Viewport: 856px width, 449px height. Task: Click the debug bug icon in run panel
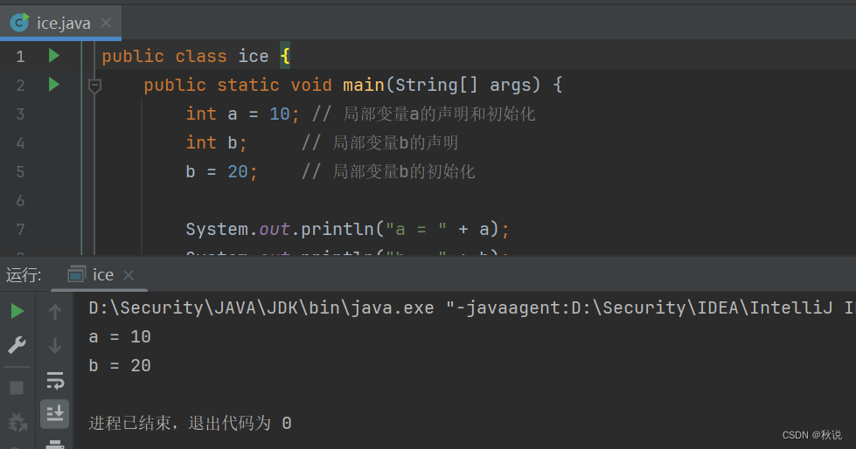(17, 422)
